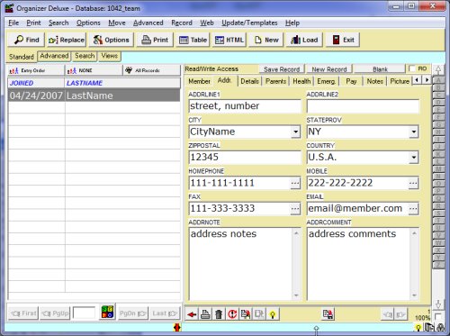
Task: Open the Replace tool
Action: 67,40
